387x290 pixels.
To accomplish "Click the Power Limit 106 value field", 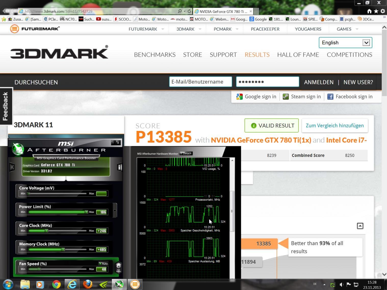I will pyautogui.click(x=102, y=212).
